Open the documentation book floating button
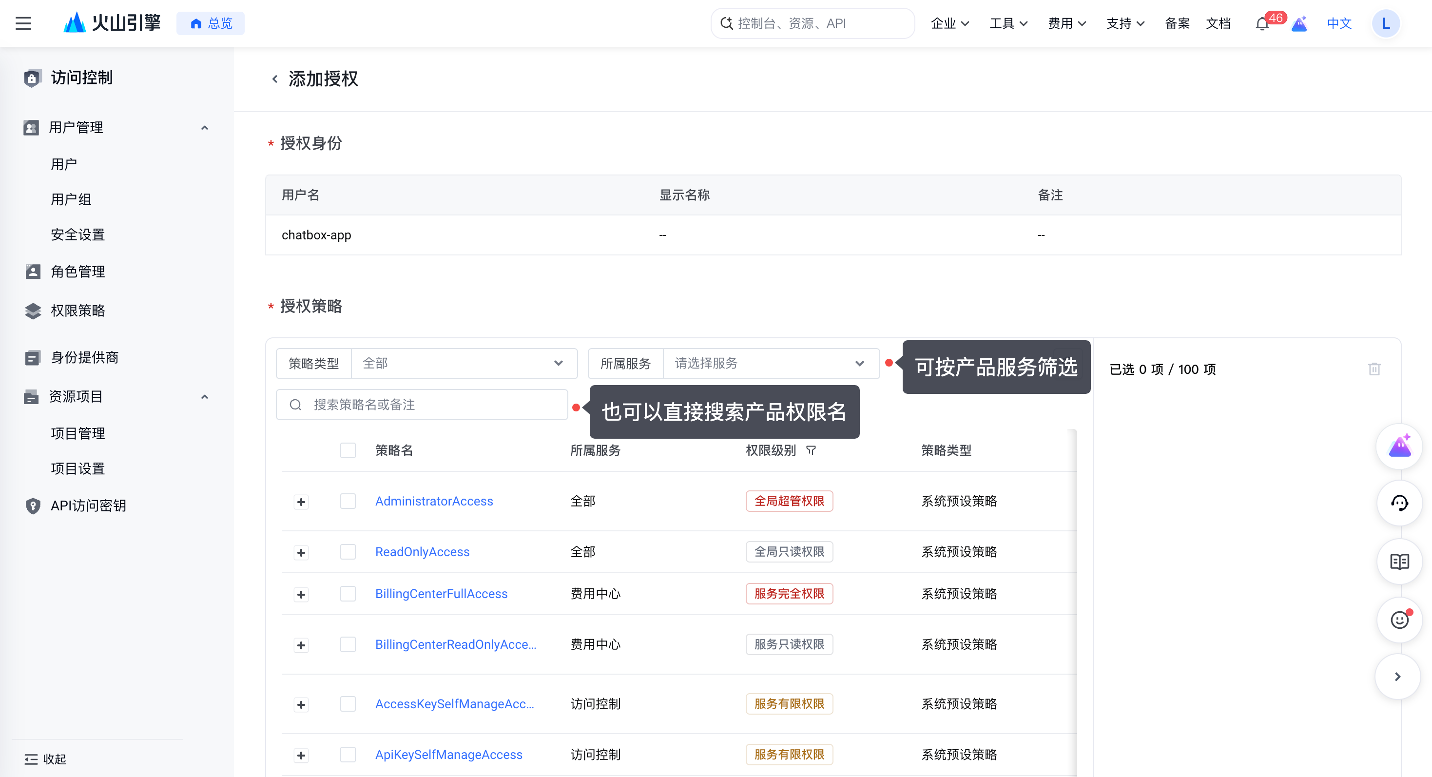 coord(1399,562)
